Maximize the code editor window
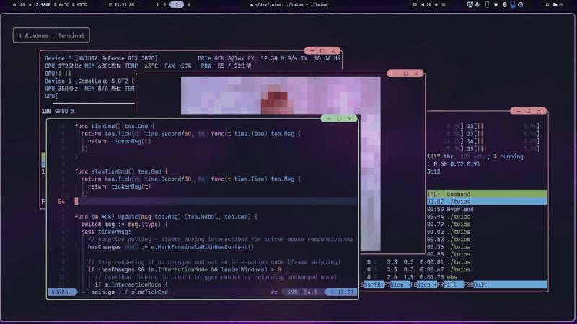The image size is (577, 324). coord(339,119)
